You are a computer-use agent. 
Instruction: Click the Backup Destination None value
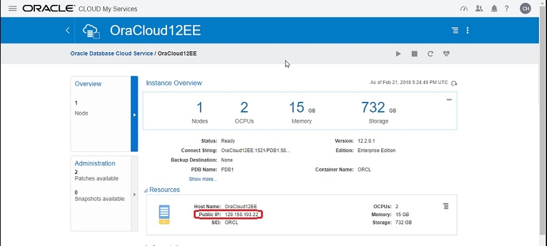pos(227,160)
